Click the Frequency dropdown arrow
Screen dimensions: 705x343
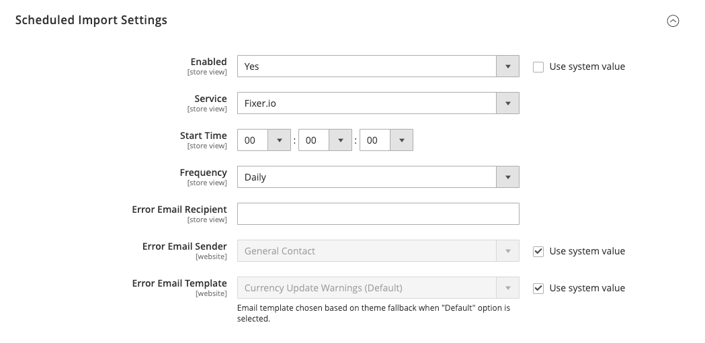[507, 177]
